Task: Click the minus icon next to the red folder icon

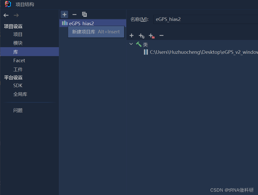Action: point(161,36)
